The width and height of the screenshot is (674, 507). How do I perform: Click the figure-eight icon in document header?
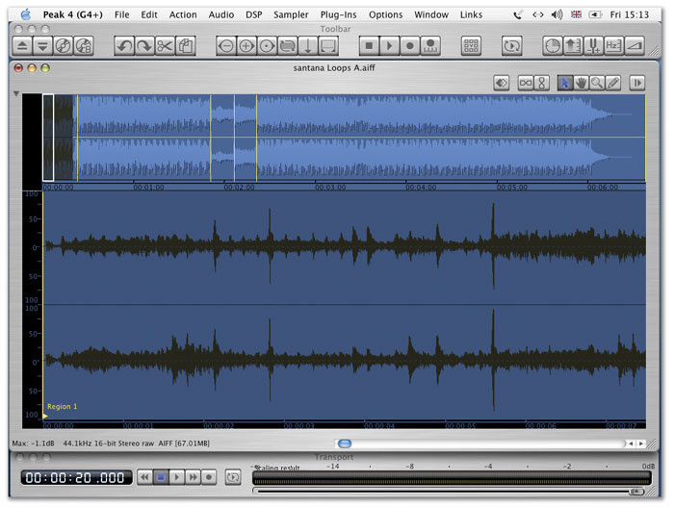point(541,83)
